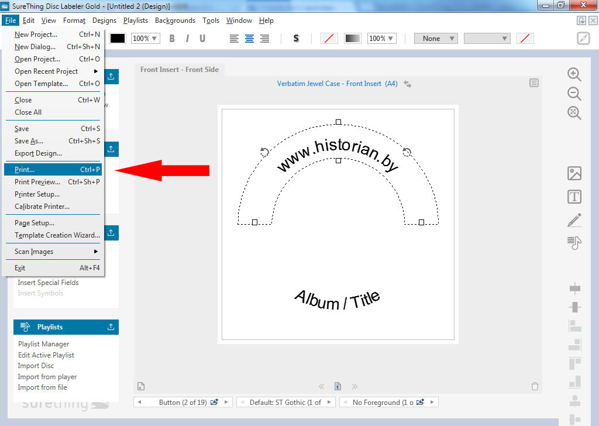This screenshot has width=599, height=426.
Task: Open the Backgrounds menu
Action: point(175,20)
